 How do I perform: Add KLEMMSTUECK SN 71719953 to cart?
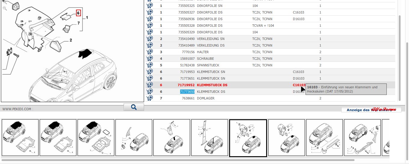(149, 71)
